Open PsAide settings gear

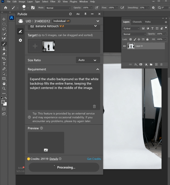[20, 40]
